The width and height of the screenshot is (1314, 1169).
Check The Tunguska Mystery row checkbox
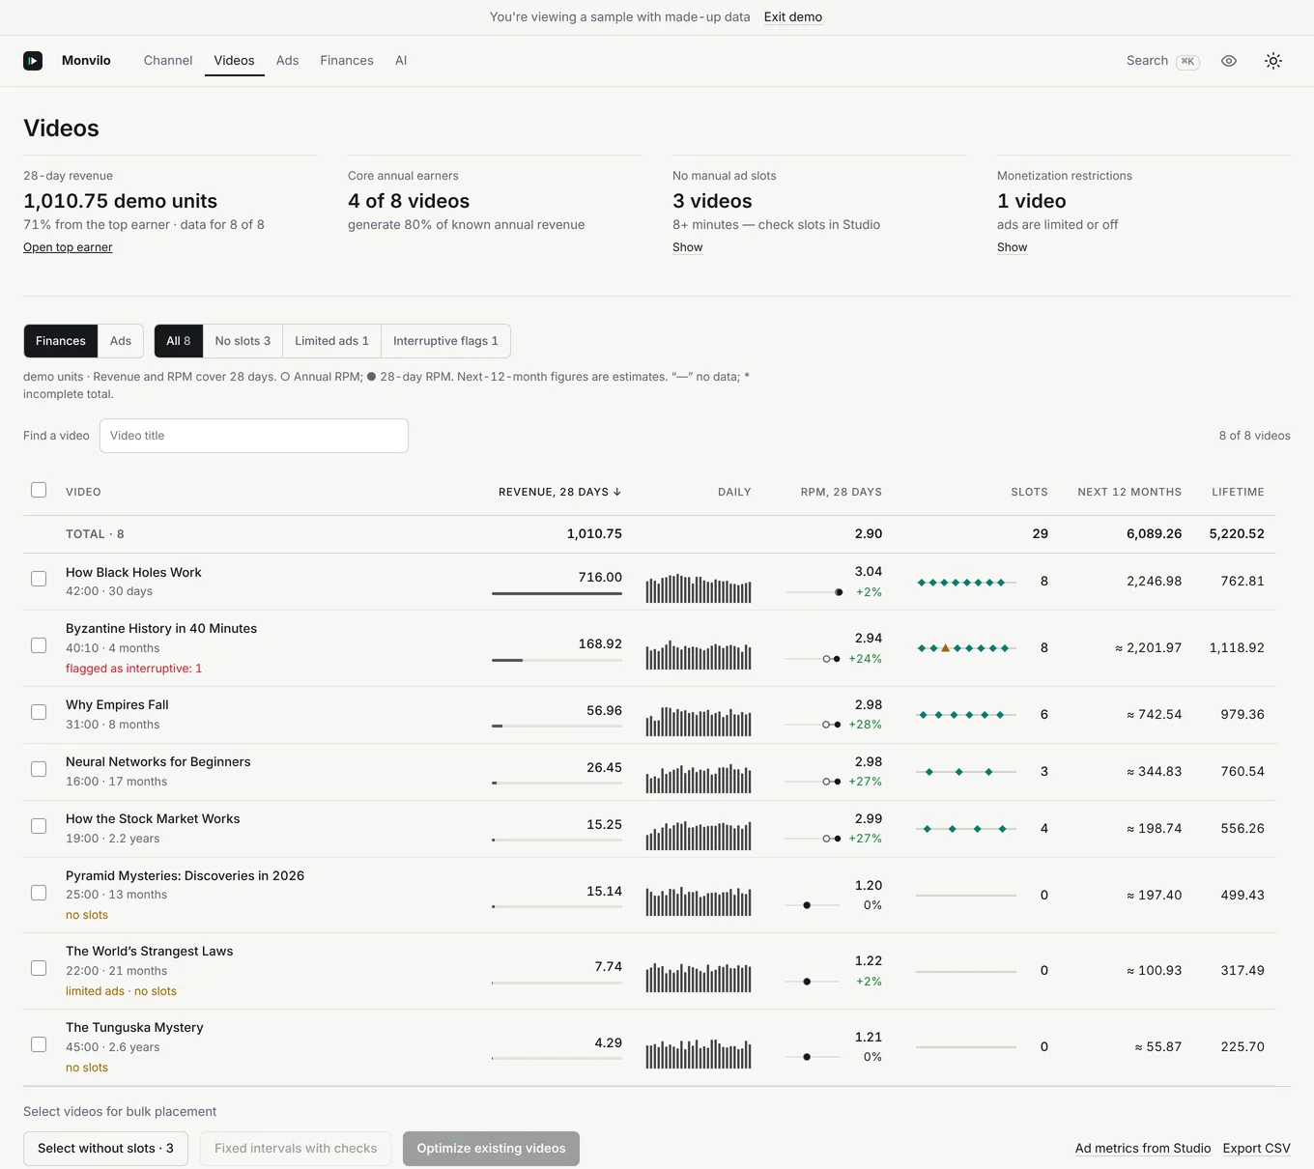click(39, 1044)
